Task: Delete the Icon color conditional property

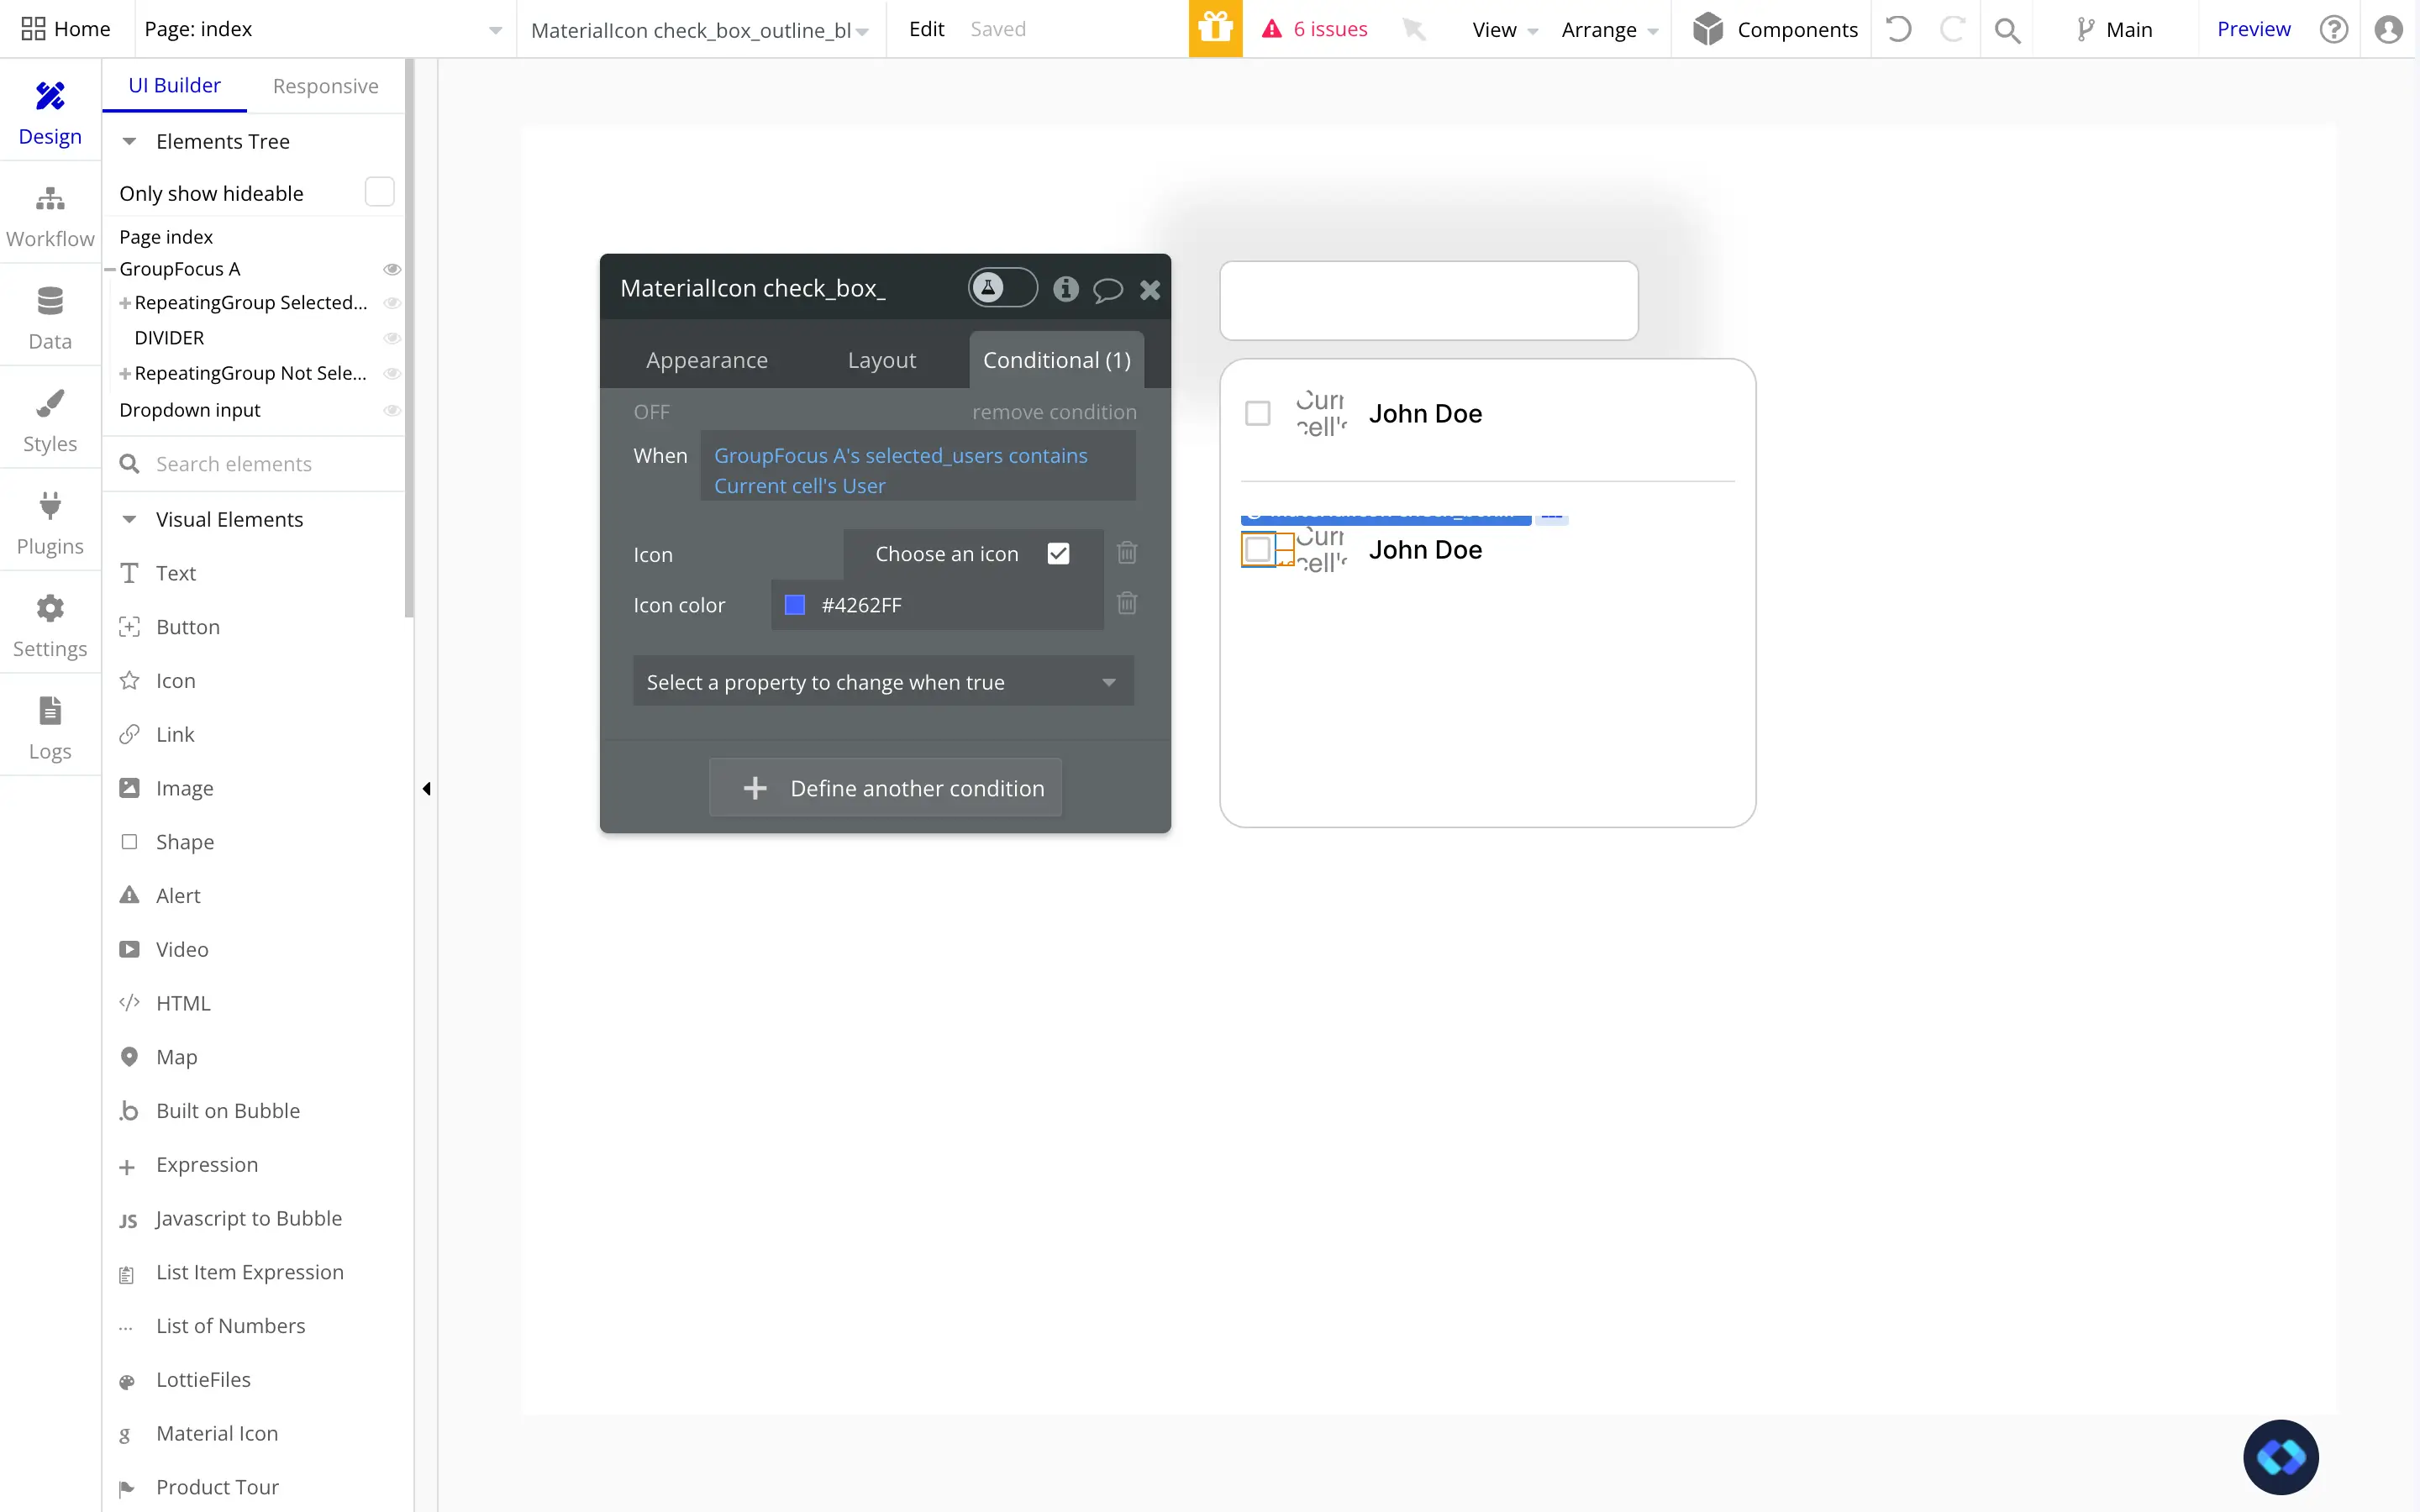Action: [1127, 603]
